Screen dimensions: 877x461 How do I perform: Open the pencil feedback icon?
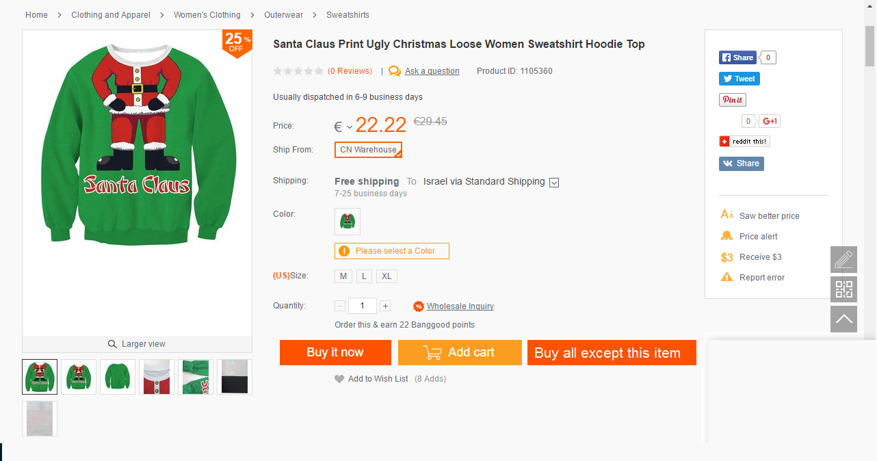[843, 260]
